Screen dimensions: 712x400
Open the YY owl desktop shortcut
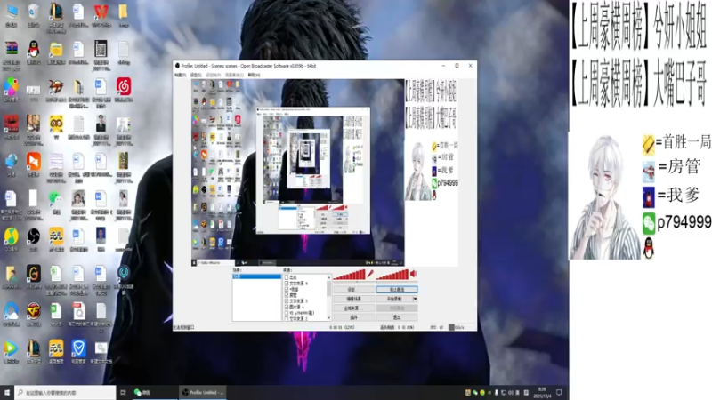coord(56,124)
